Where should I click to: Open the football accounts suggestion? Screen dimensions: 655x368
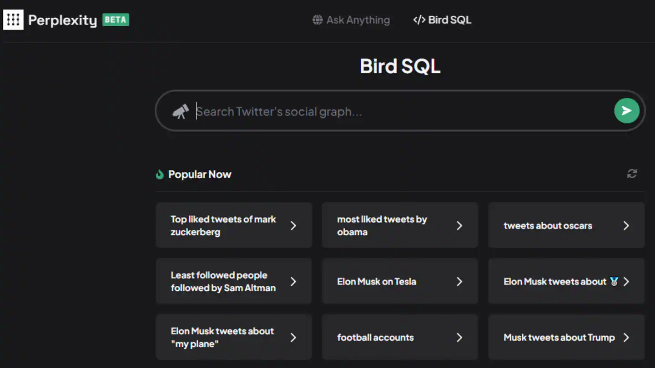click(375, 338)
